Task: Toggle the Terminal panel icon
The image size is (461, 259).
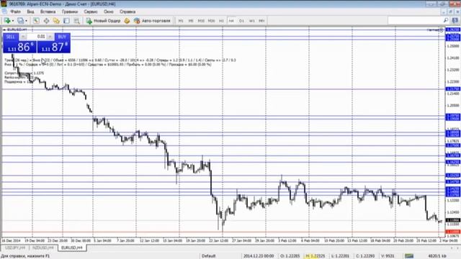Action: tap(67, 21)
